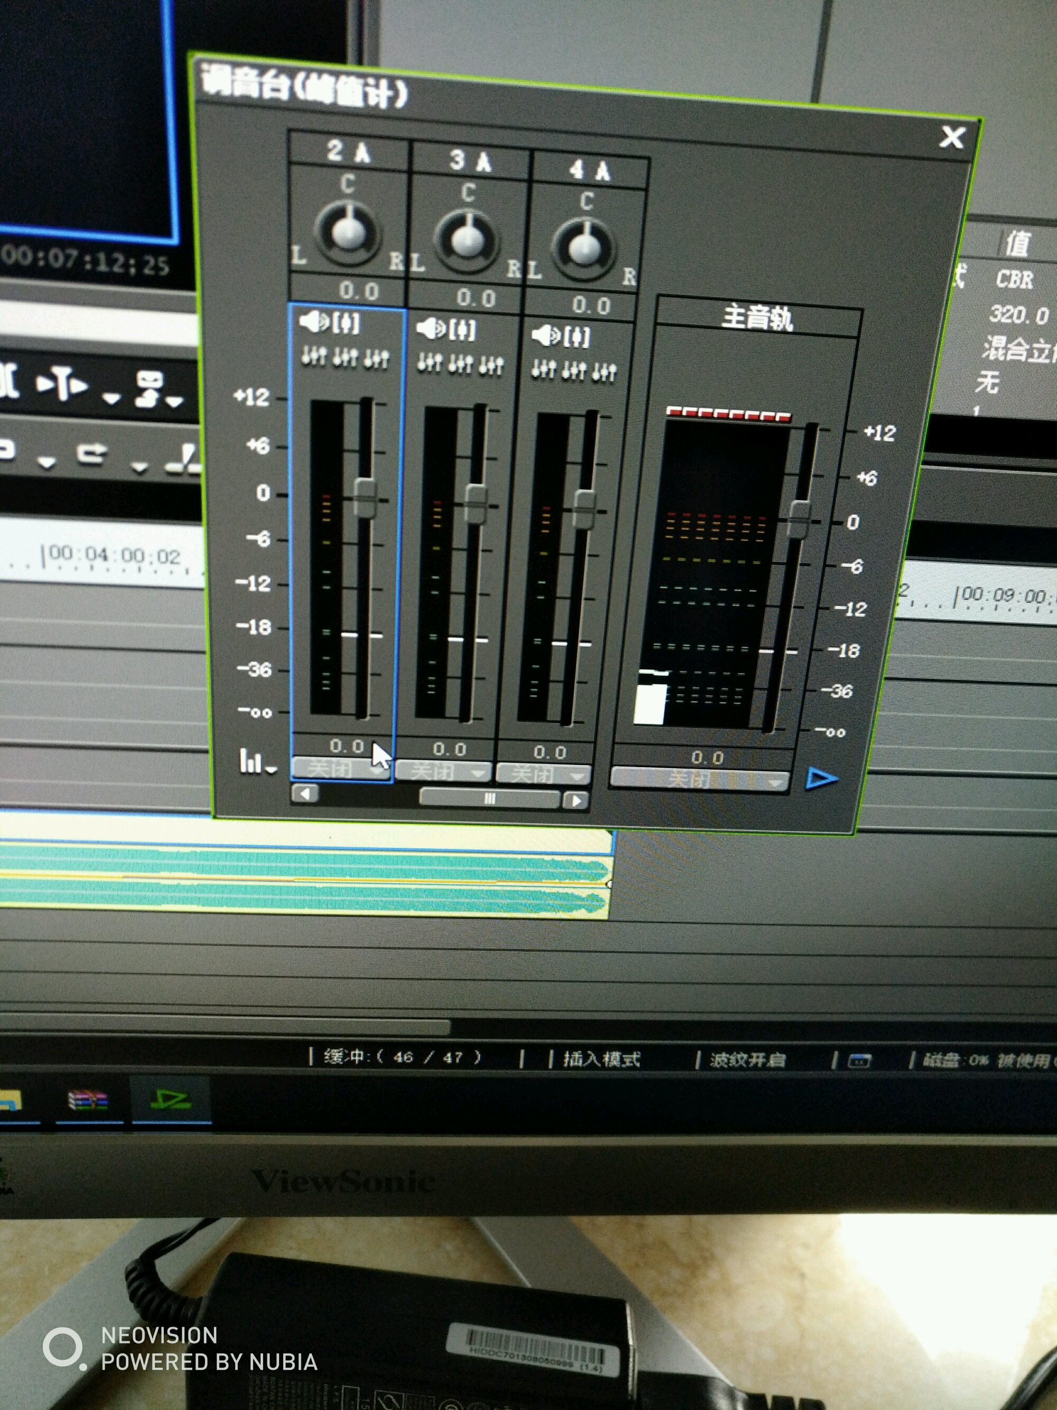Click the 插入模式 status bar label
The image size is (1057, 1410).
pyautogui.click(x=601, y=1059)
